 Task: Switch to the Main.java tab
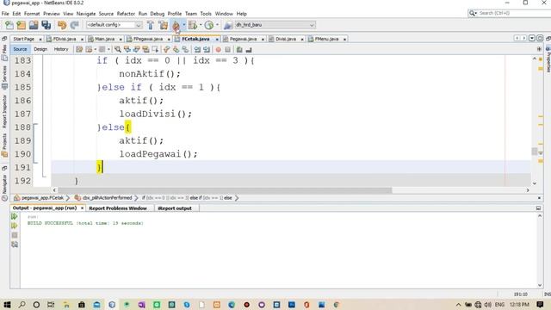[104, 39]
